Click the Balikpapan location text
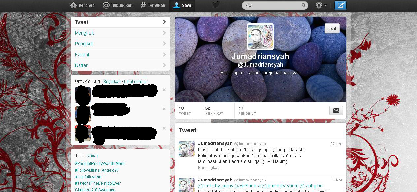This screenshot has width=417, height=192. 232,73
